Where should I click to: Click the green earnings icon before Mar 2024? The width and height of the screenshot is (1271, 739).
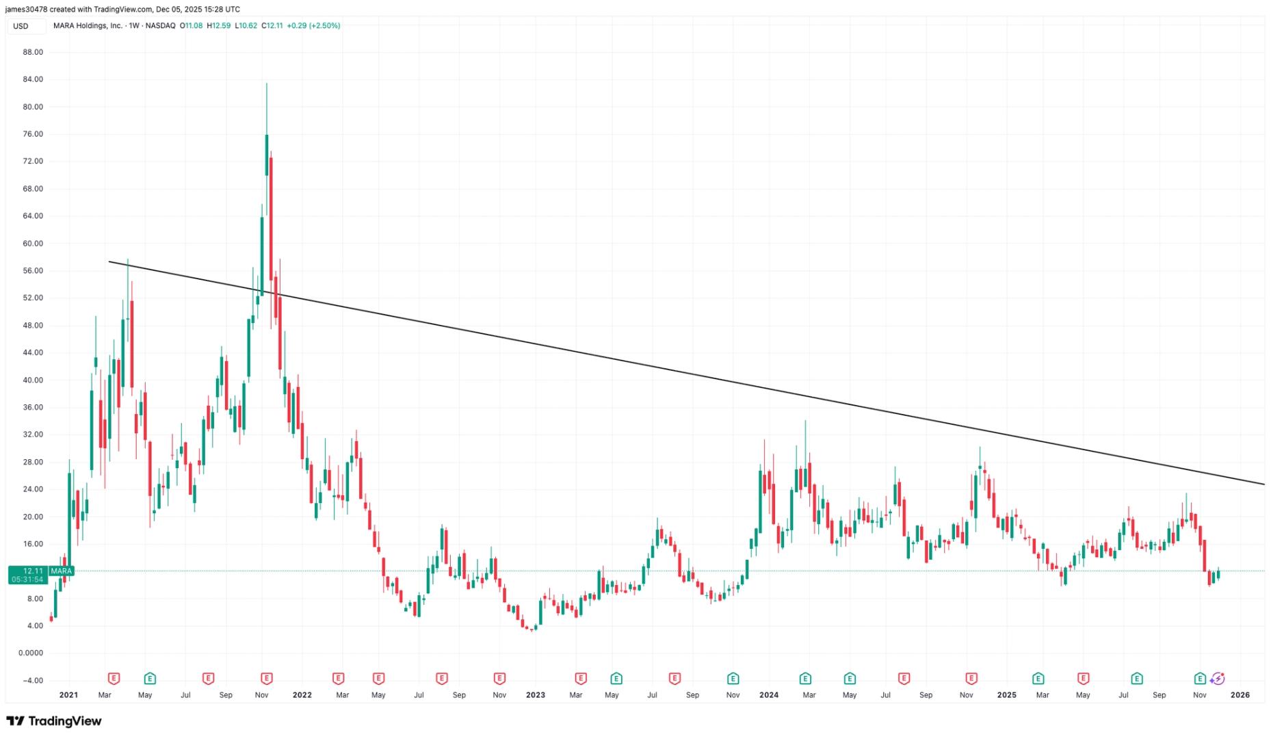tap(805, 678)
